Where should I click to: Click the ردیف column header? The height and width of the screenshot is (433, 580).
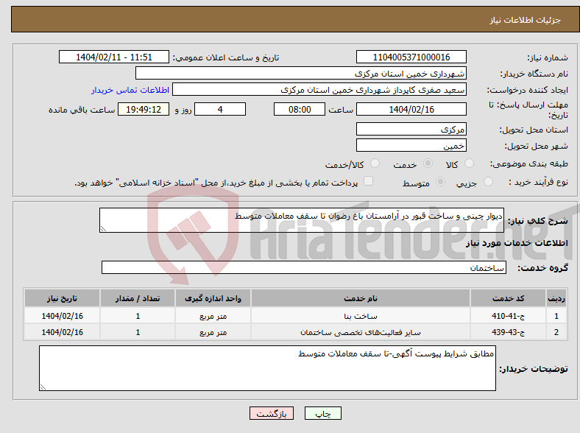point(556,298)
